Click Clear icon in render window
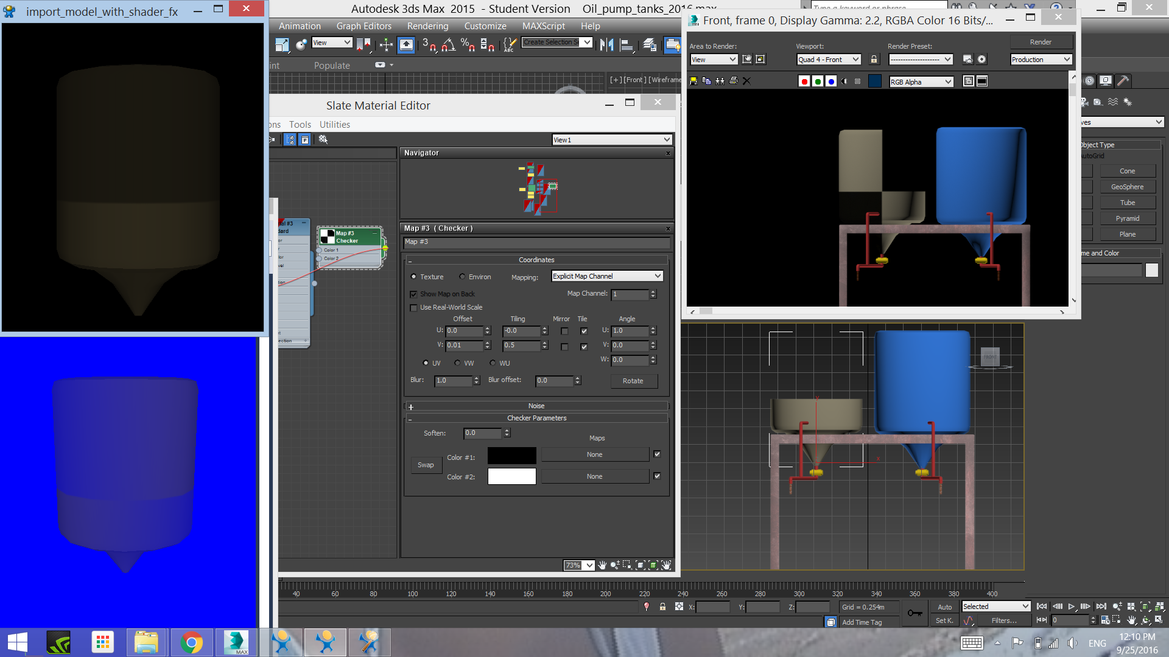The height and width of the screenshot is (657, 1169). coord(746,81)
